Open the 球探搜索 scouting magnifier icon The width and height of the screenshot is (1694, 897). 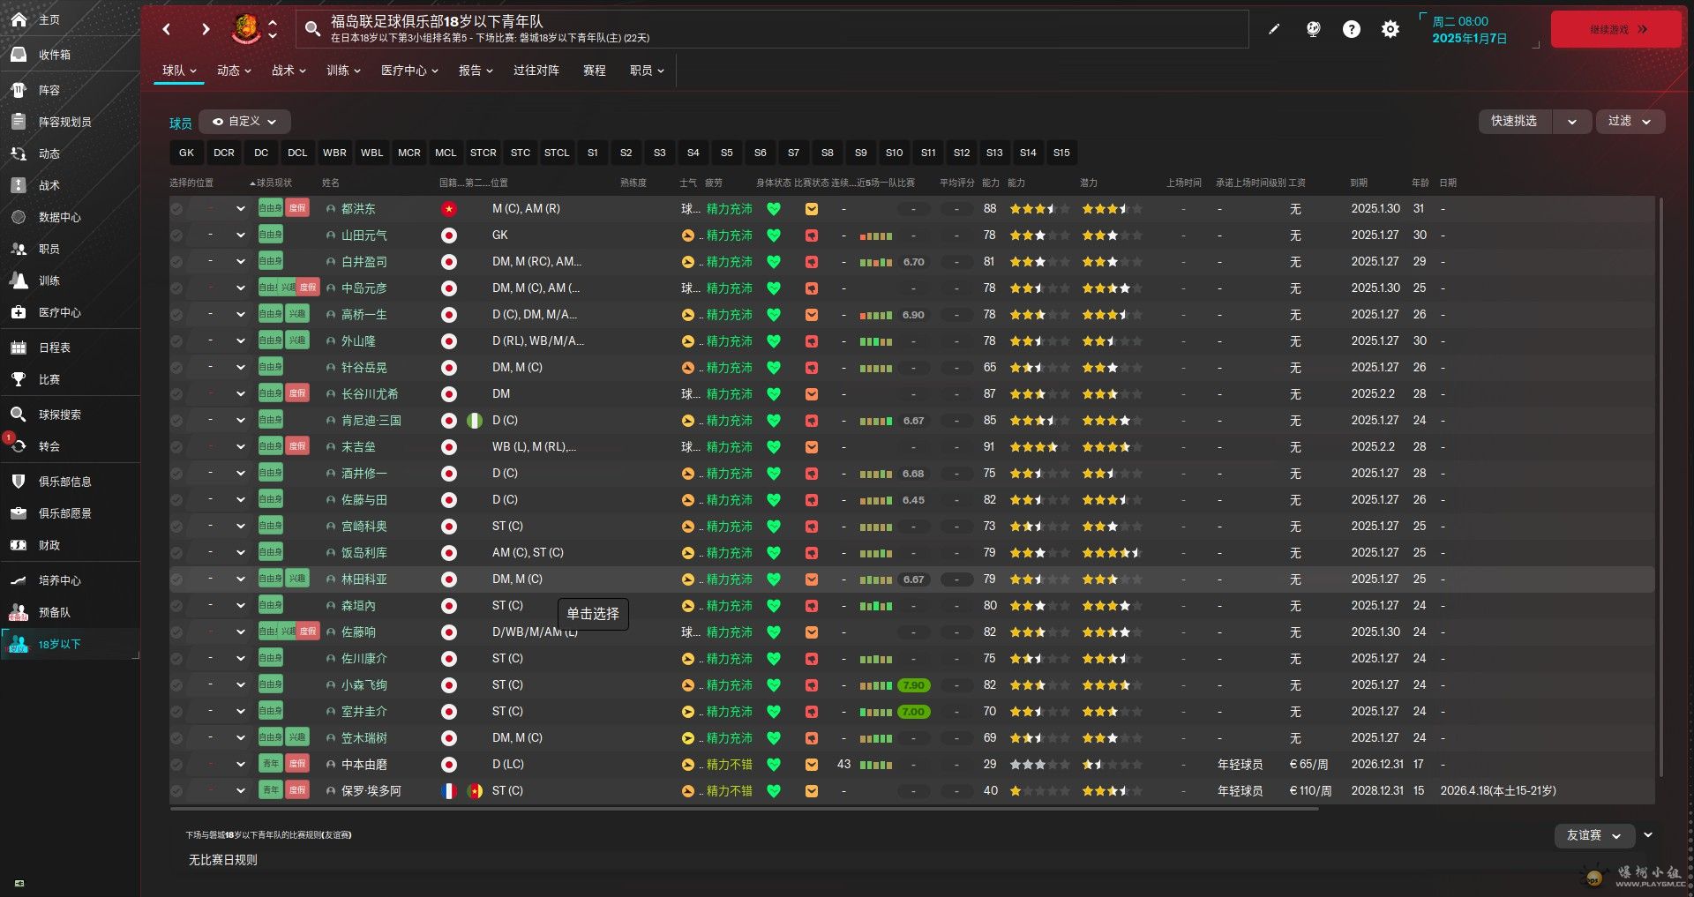(x=19, y=415)
